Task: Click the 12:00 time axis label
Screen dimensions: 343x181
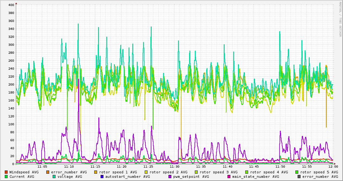Action: coord(333,167)
